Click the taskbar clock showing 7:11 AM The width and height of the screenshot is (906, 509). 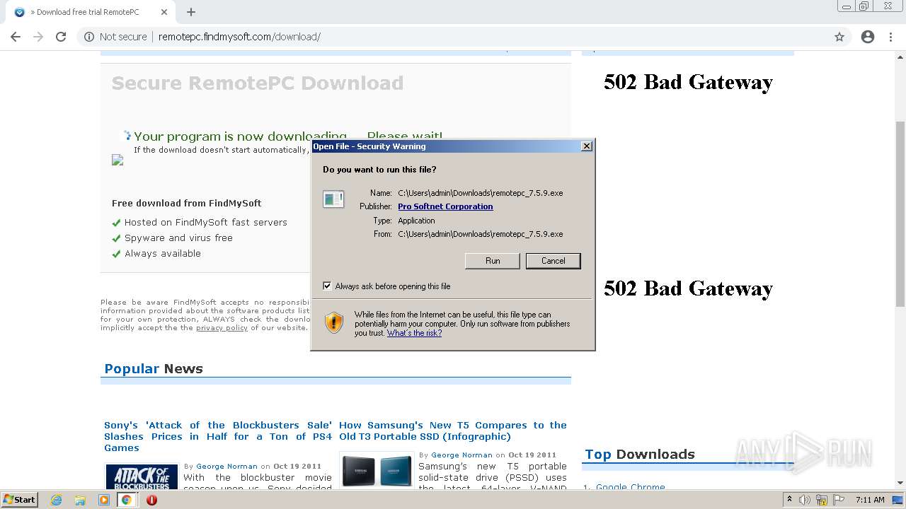pos(870,500)
